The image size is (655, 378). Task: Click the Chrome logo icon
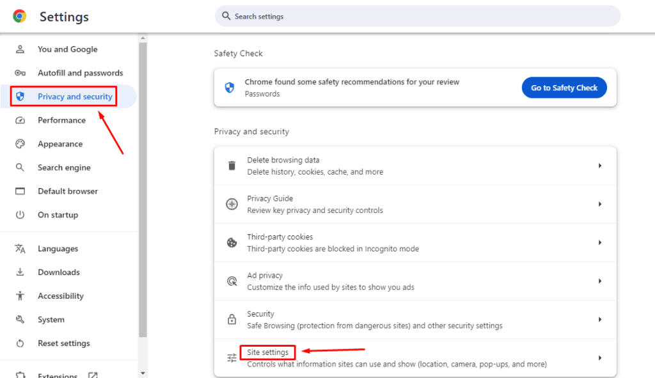[x=19, y=16]
